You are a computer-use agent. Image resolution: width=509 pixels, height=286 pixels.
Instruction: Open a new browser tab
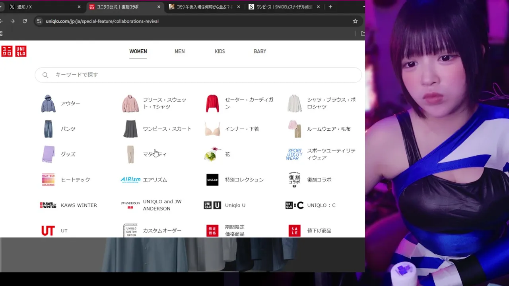point(330,7)
